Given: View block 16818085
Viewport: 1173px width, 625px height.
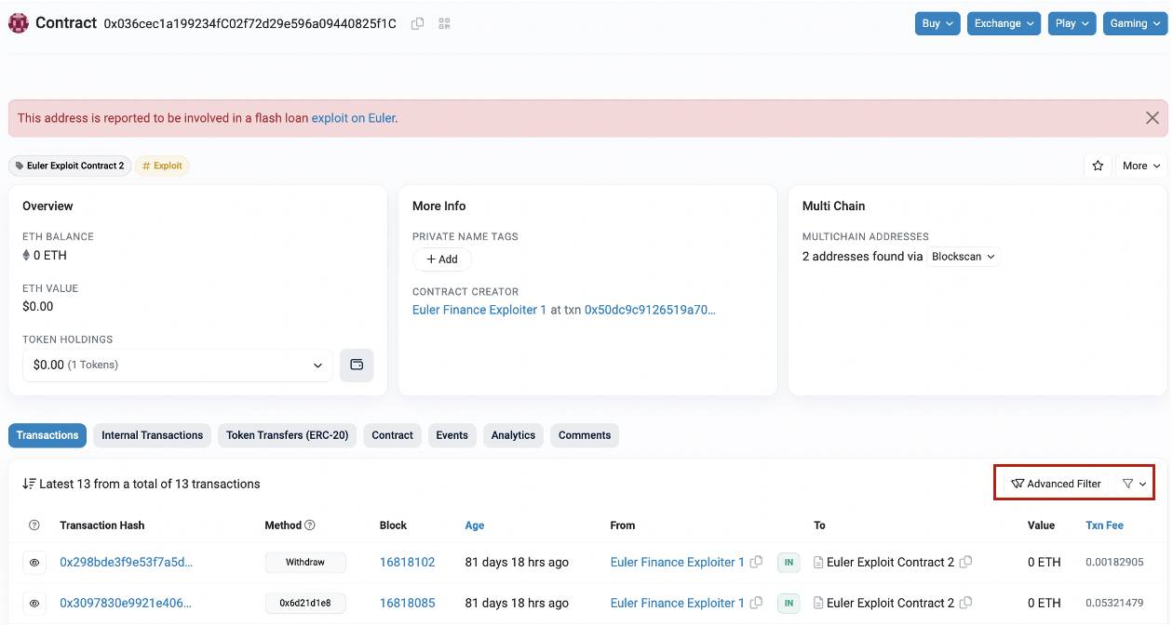Looking at the screenshot, I should click(x=408, y=603).
